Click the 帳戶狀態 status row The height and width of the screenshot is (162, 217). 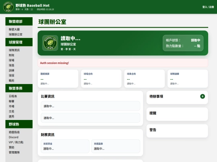click(x=183, y=40)
